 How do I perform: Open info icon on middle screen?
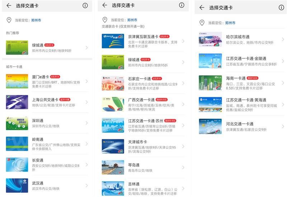tap(182, 5)
